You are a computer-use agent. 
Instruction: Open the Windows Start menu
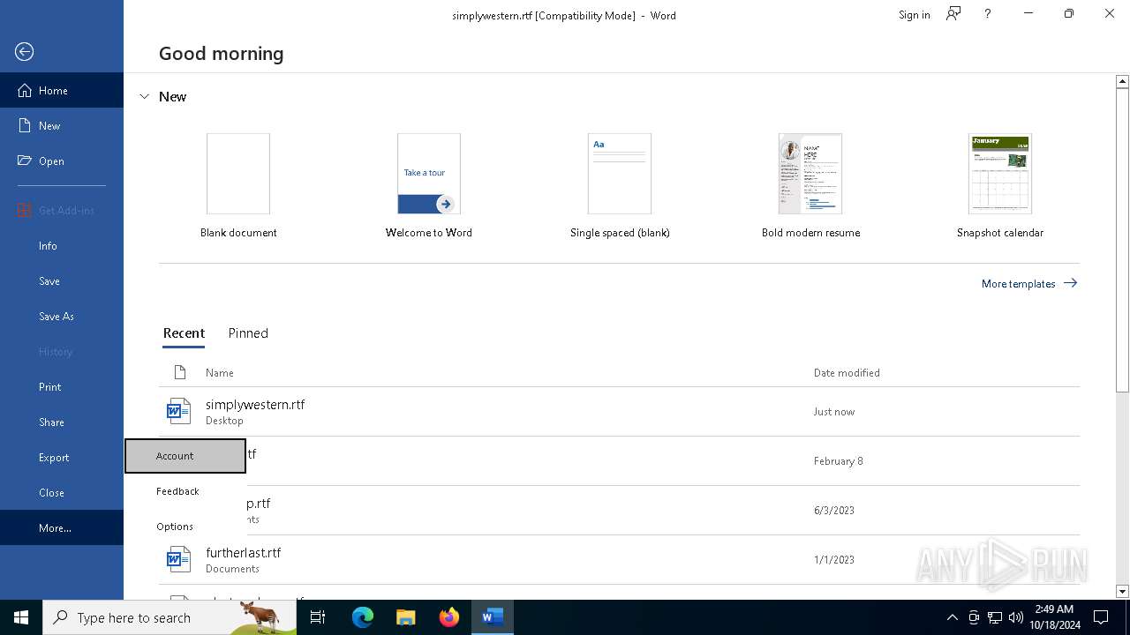pos(21,617)
